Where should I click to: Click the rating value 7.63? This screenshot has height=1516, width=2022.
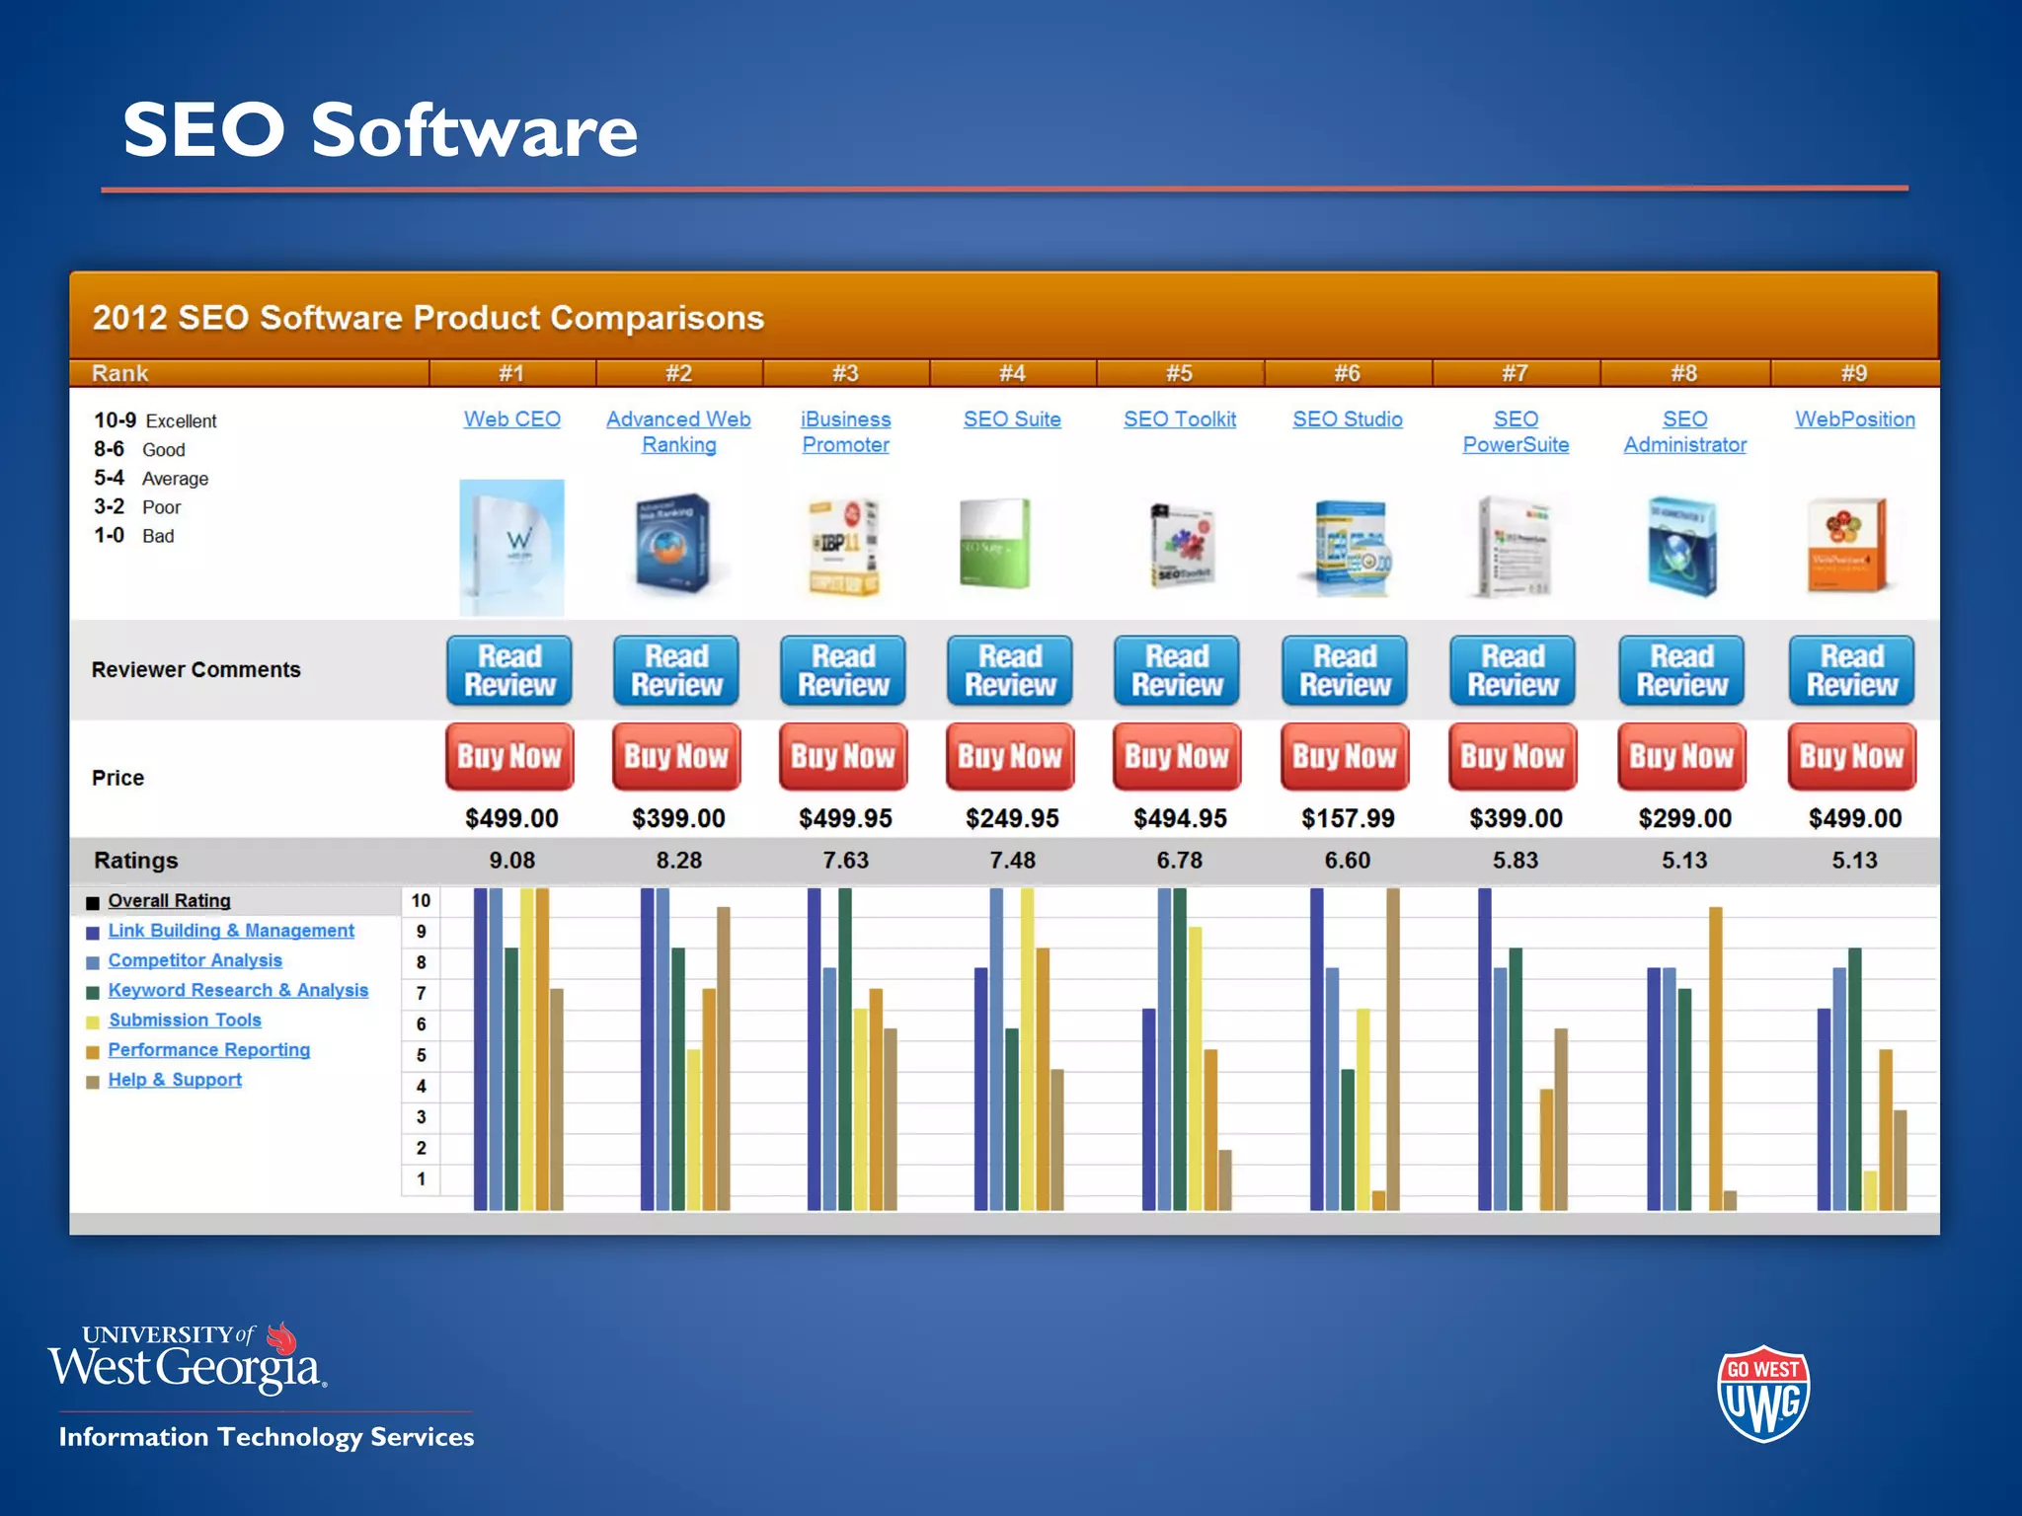(x=845, y=861)
